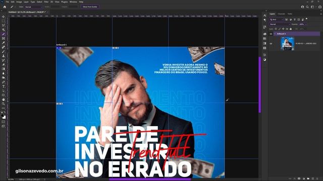Click the Share icon at top right

(319, 7)
